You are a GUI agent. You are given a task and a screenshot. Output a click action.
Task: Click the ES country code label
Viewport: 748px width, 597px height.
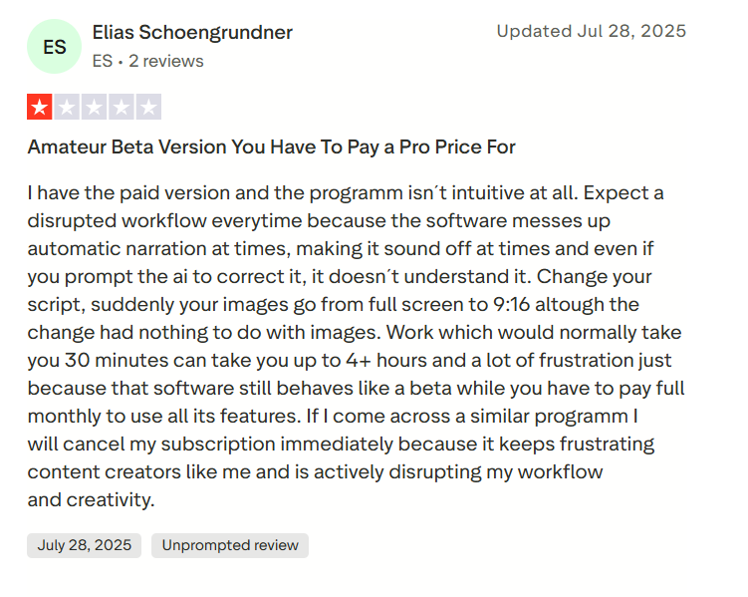coord(103,61)
